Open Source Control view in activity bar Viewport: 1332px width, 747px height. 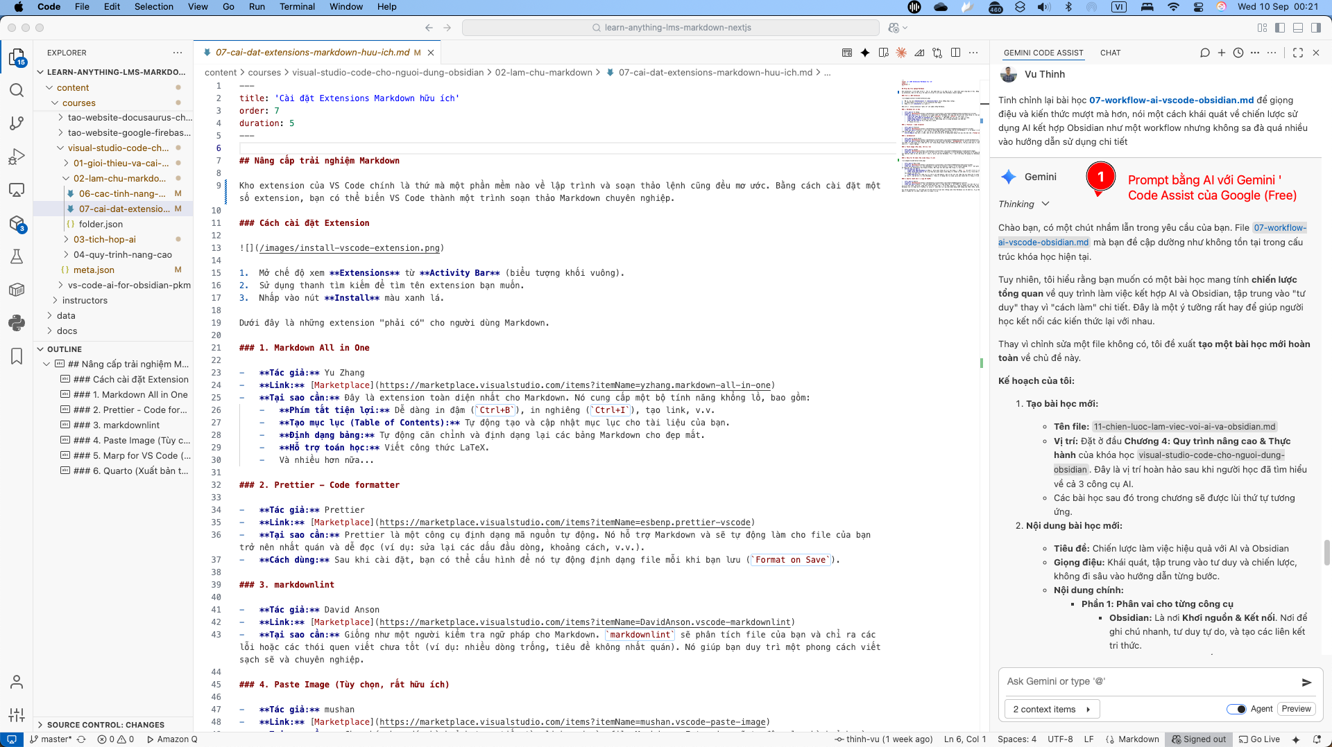point(17,123)
